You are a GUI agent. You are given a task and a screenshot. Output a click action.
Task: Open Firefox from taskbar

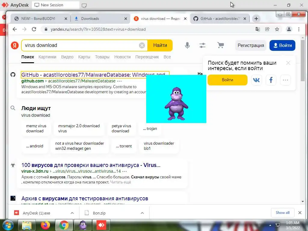pyautogui.click(x=45, y=225)
